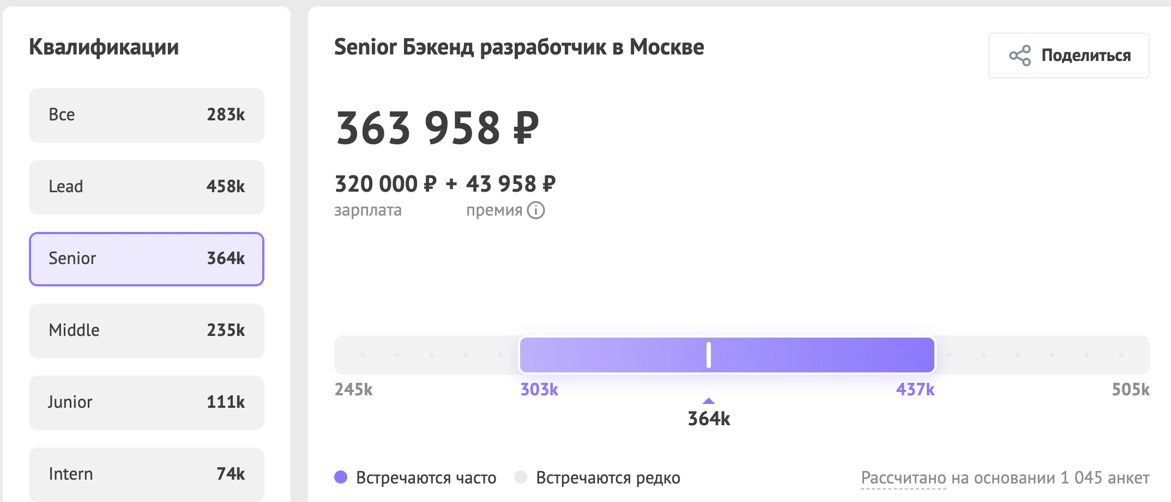The width and height of the screenshot is (1171, 502).
Task: Click the white median handle on salary bar
Action: coord(708,355)
